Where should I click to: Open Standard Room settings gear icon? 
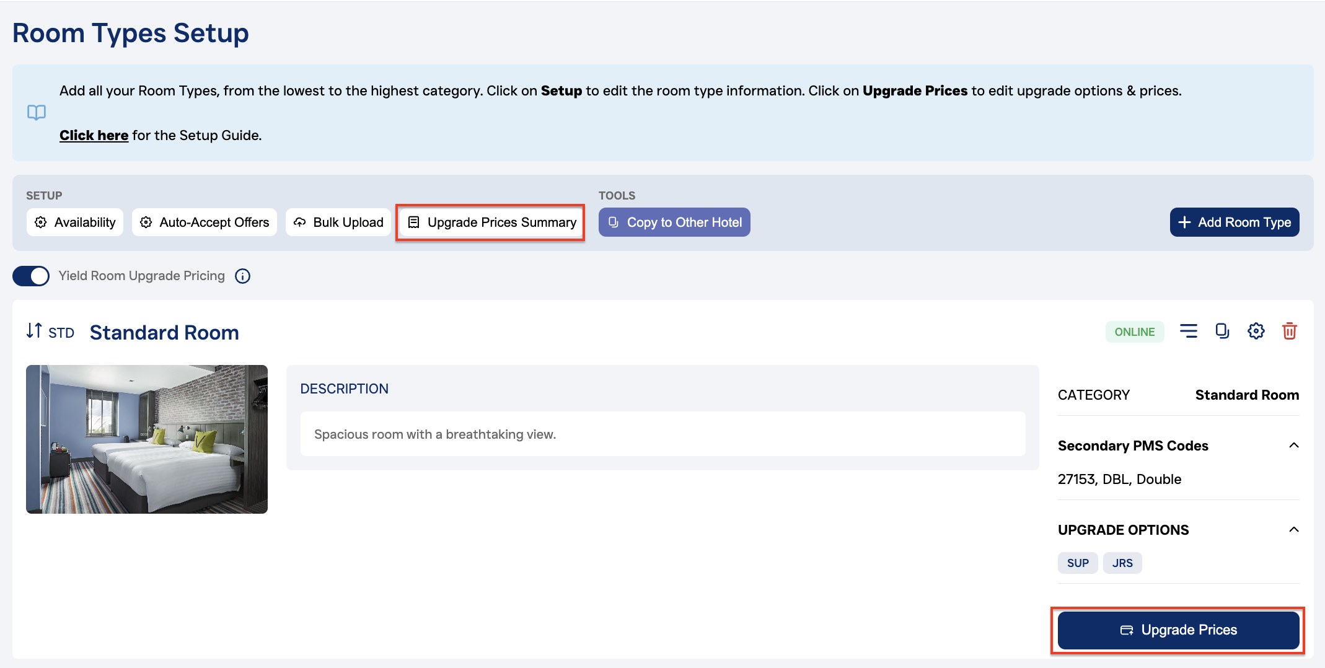[x=1256, y=332]
